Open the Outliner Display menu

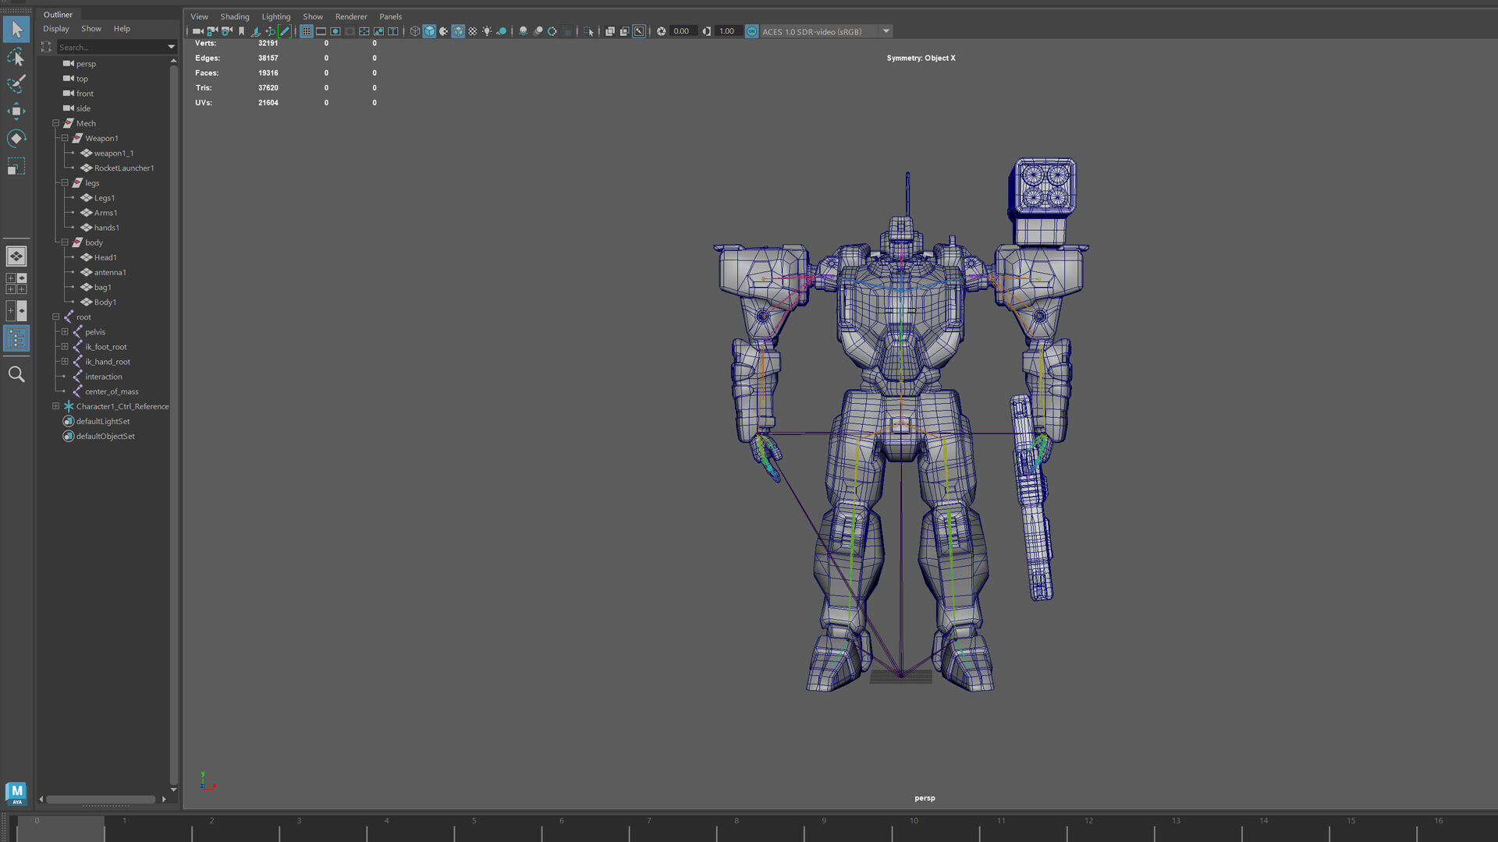[56, 29]
